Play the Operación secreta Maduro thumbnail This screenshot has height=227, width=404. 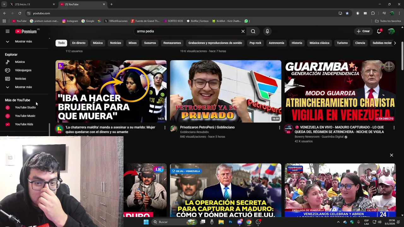click(225, 190)
